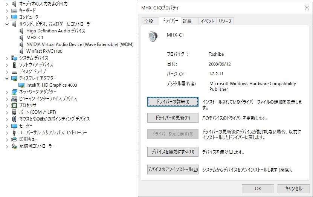313x197 pixels.
Task: Close the MHX-C1 properties dialog
Action: click(x=307, y=8)
